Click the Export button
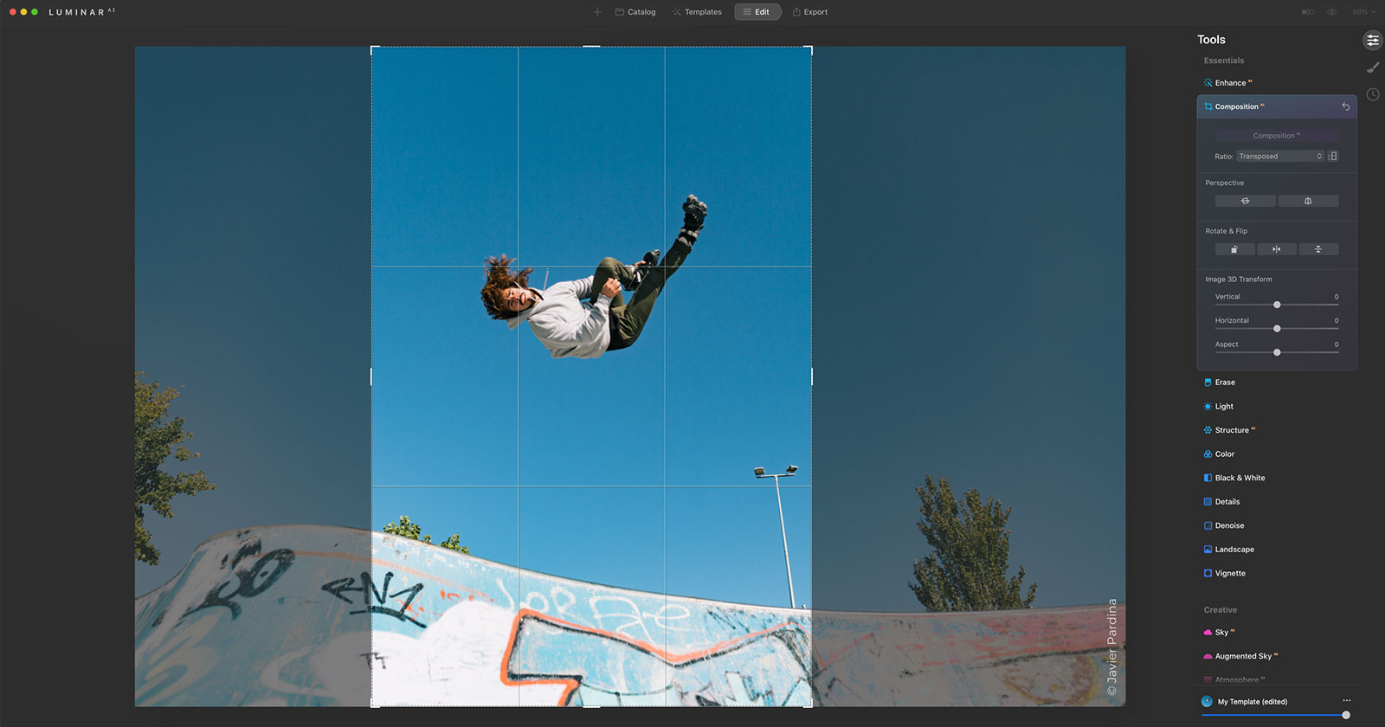Viewport: 1385px width, 727px height. tap(810, 12)
